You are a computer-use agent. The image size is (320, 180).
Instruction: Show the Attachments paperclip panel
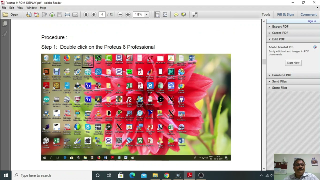pos(5,34)
